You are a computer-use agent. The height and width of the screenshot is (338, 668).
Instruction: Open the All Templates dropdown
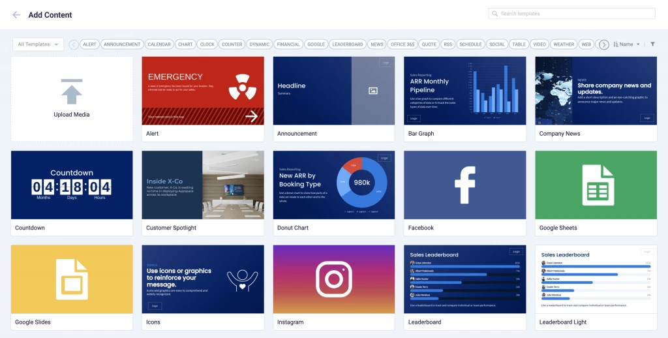click(x=38, y=44)
